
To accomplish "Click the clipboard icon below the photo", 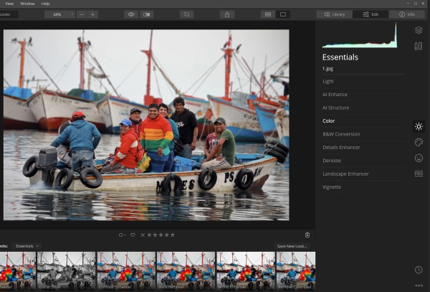I will pyautogui.click(x=307, y=235).
